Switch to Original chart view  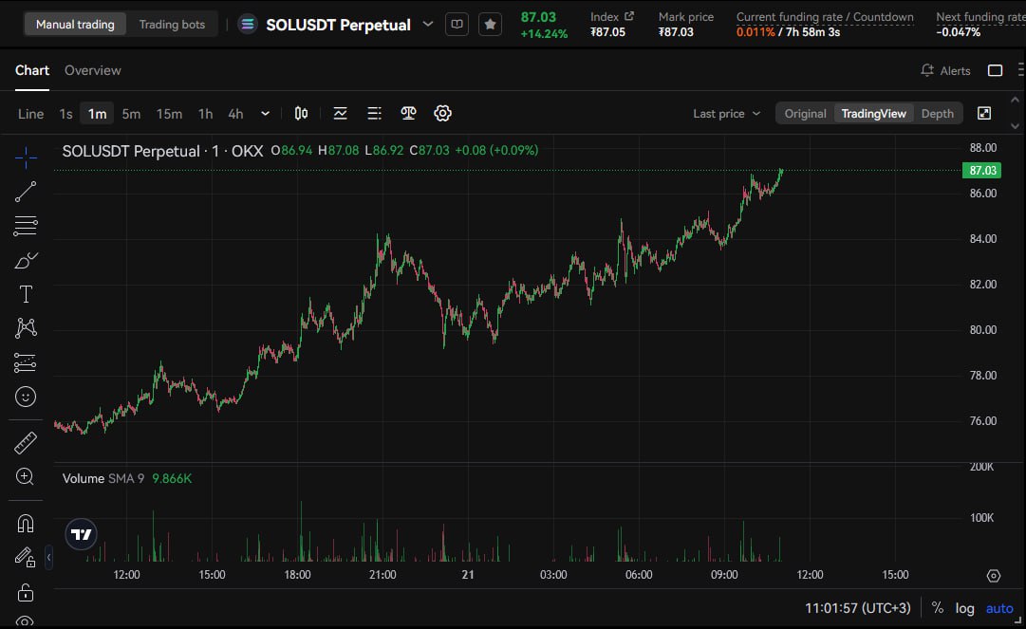coord(806,113)
